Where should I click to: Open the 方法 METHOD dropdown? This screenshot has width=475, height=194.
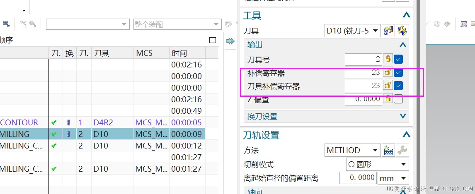[x=353, y=150]
